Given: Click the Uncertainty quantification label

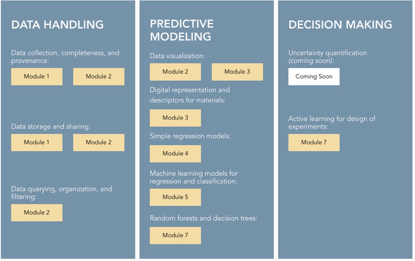Looking at the screenshot, I should point(328,53).
